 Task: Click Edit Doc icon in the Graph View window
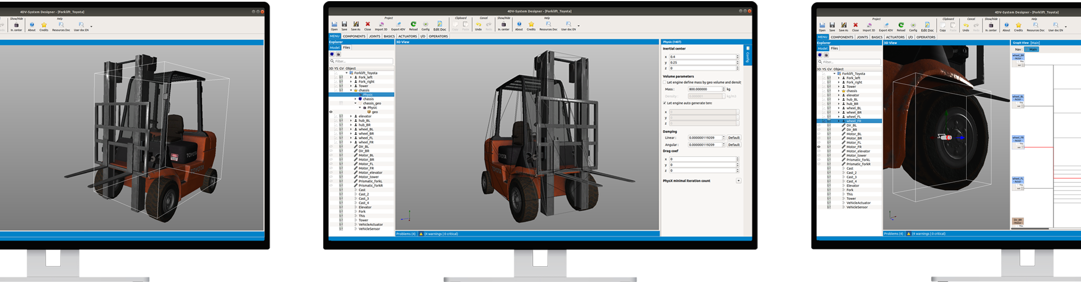(x=927, y=25)
